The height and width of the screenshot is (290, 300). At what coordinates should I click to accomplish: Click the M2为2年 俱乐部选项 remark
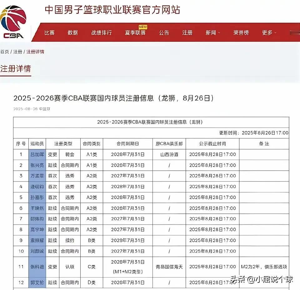(264, 267)
